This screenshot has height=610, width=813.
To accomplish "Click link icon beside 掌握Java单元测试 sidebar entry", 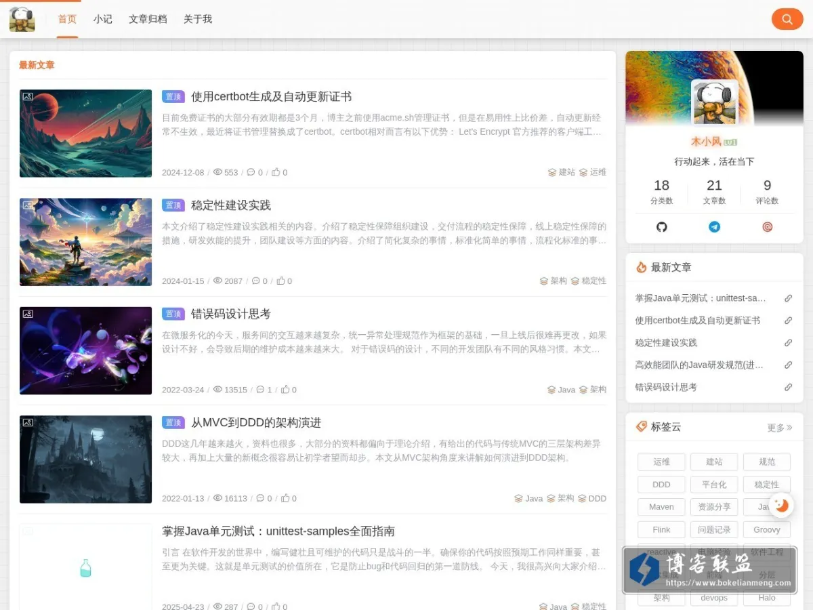I will point(788,298).
